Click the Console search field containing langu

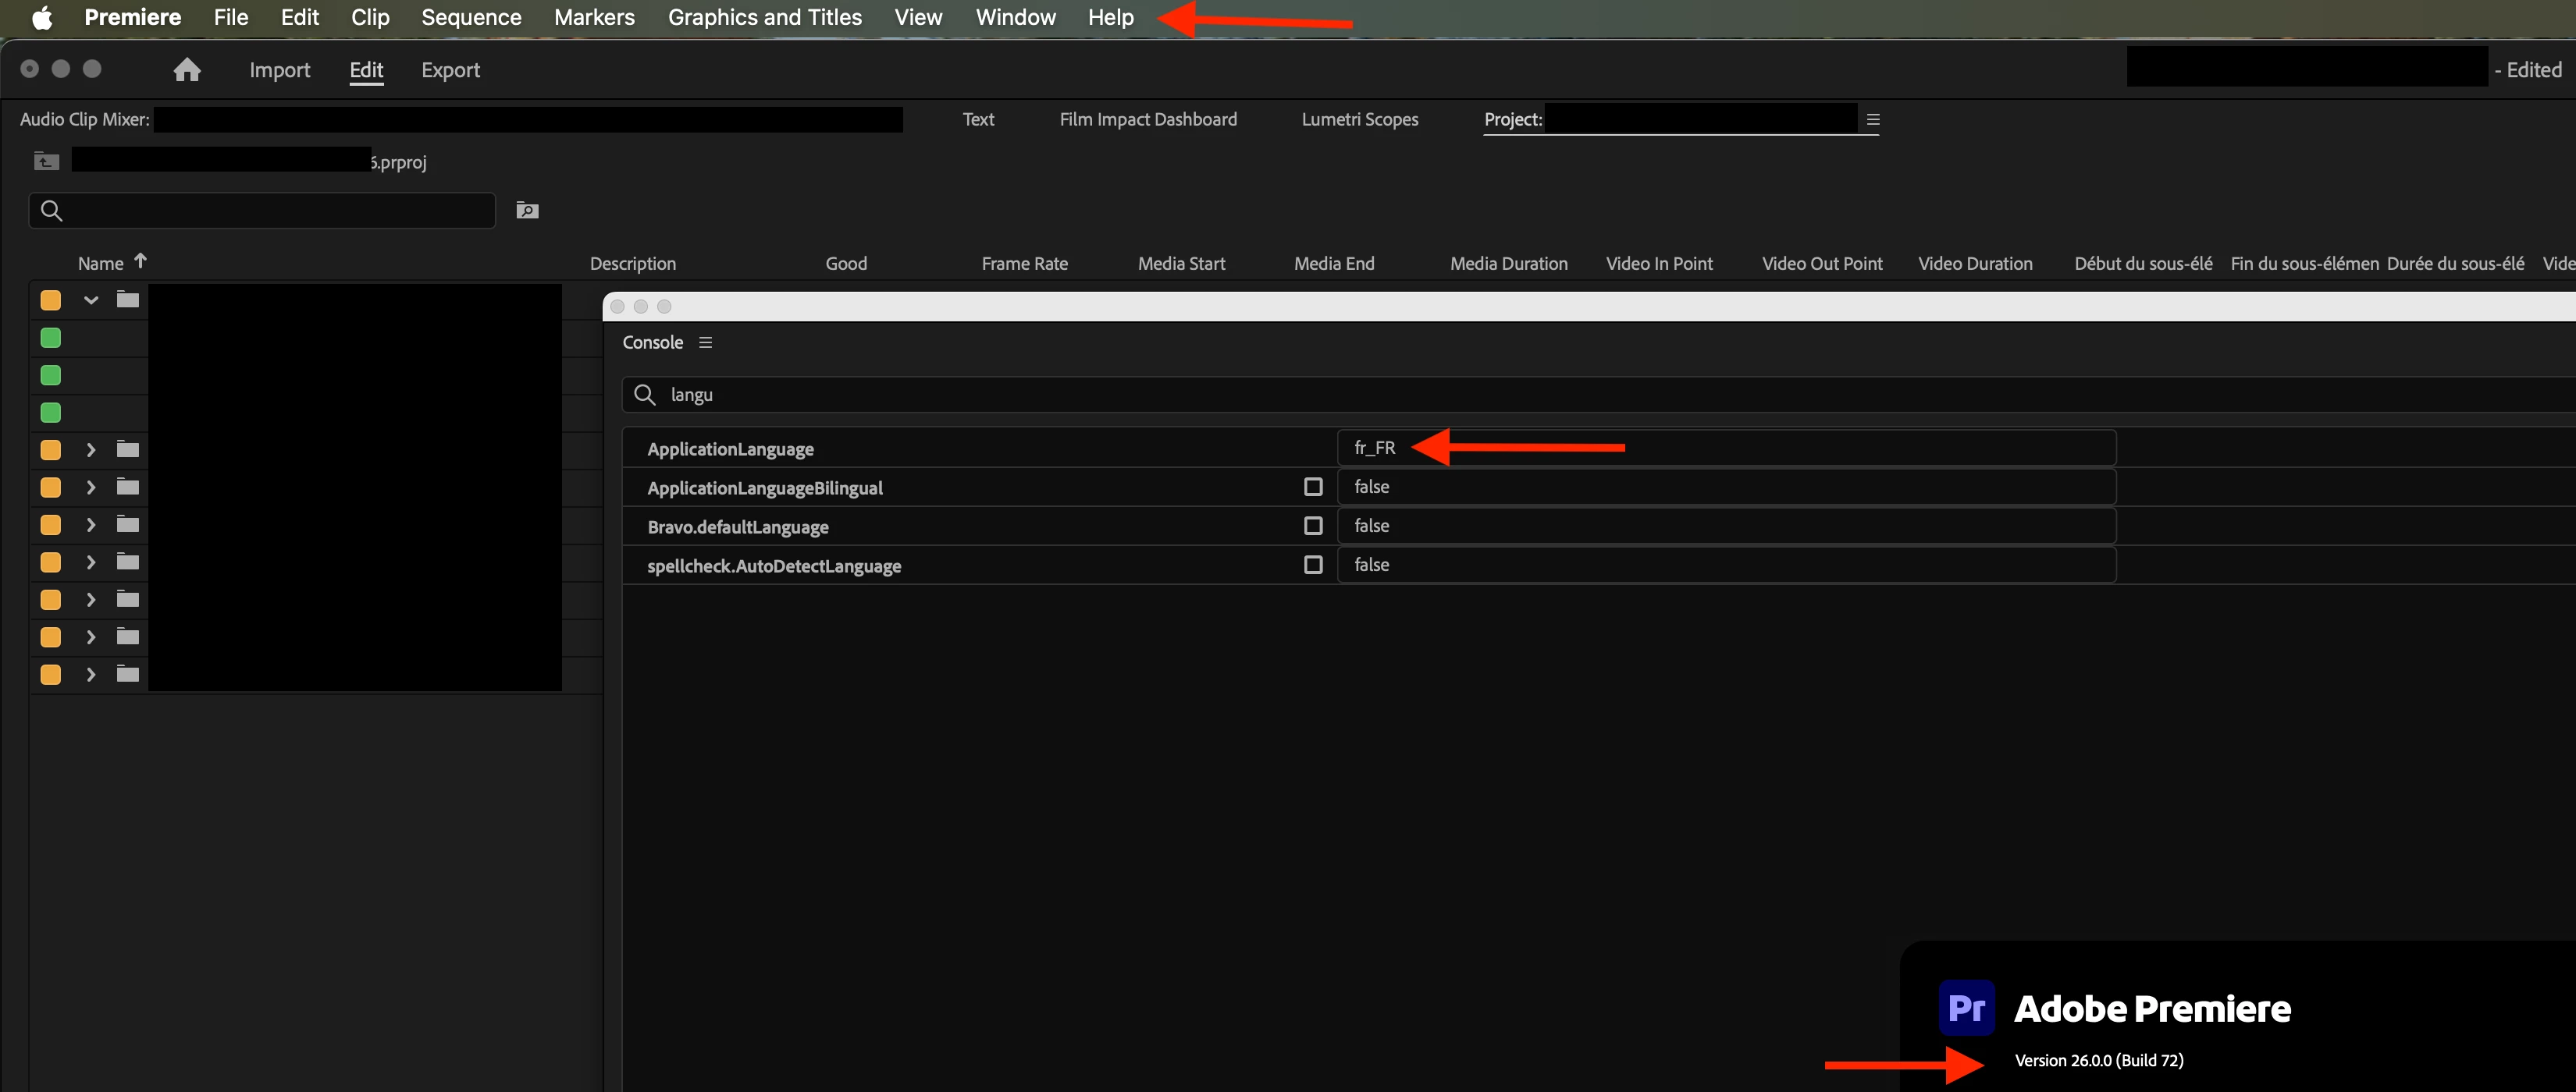1600,395
